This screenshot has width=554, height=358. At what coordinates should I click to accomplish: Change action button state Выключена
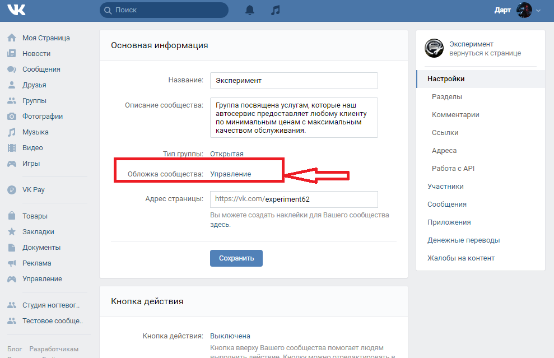pos(230,336)
